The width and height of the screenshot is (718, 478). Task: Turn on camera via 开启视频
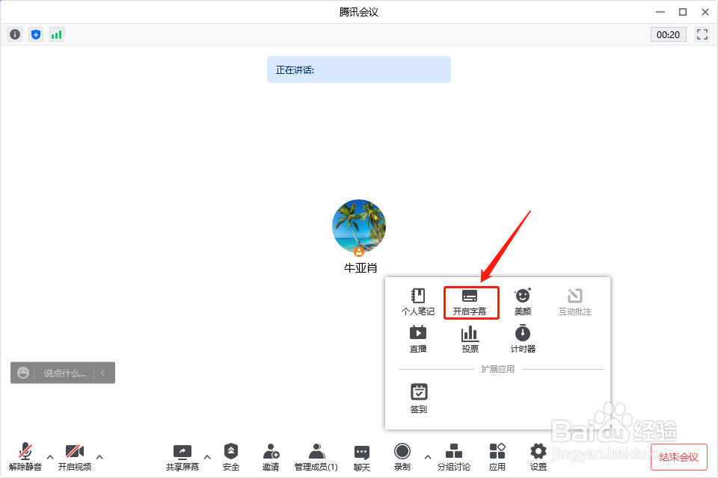(x=75, y=457)
